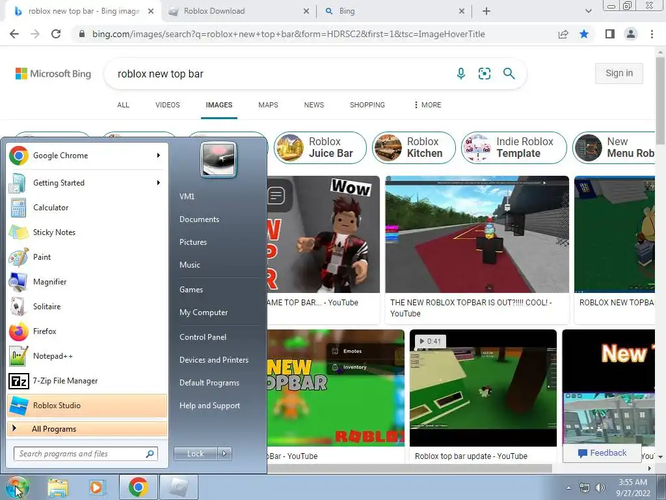
Task: Open shutdown options arrow beside Lock
Action: [224, 454]
